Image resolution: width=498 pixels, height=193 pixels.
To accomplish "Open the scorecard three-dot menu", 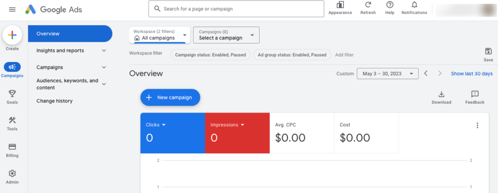I will 477,126.
